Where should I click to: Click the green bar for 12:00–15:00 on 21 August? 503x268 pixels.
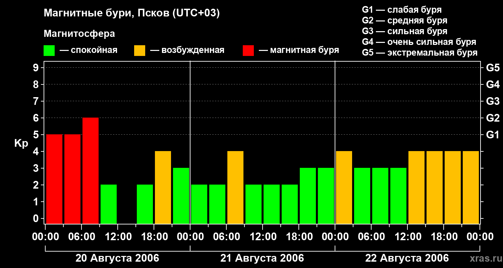272,204
